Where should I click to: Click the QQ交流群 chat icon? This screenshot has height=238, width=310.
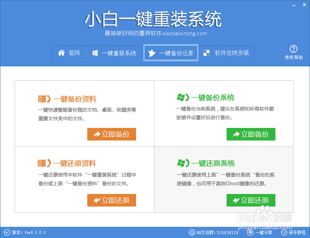point(192,232)
